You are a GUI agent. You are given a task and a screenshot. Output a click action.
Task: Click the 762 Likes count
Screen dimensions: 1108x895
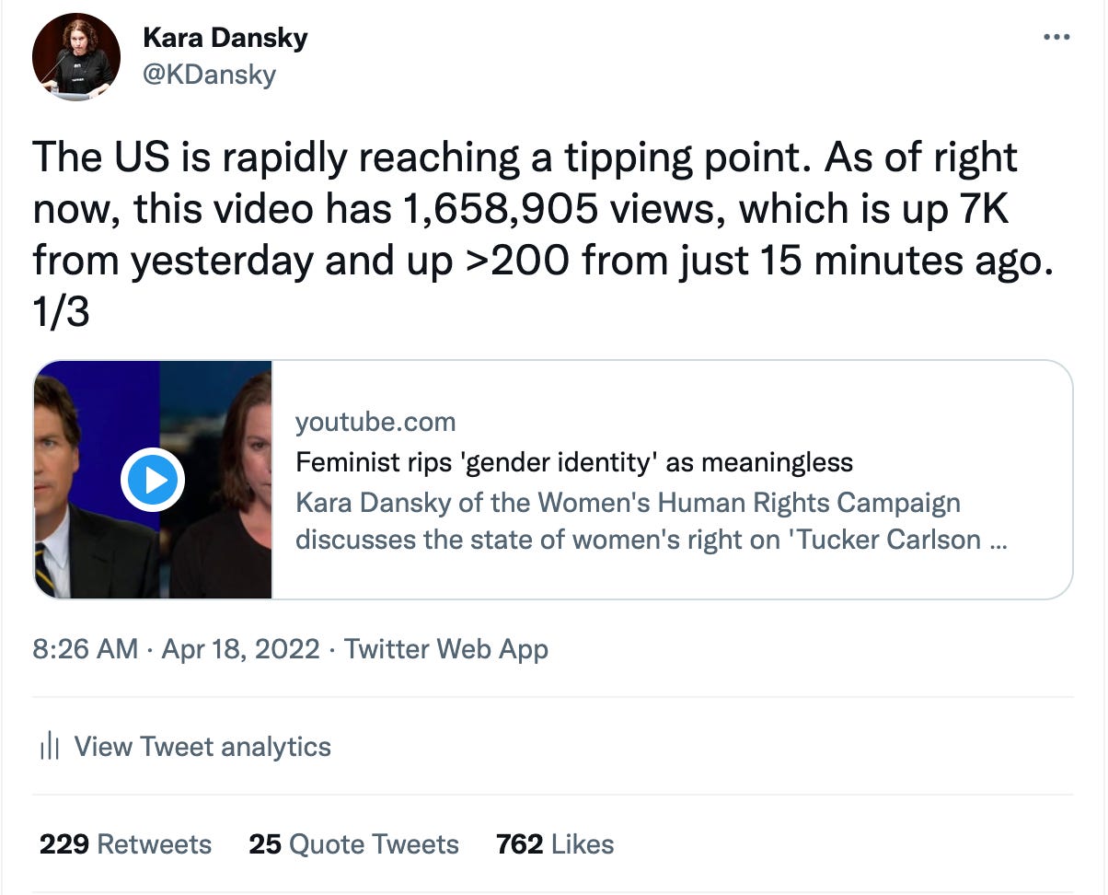(x=555, y=843)
